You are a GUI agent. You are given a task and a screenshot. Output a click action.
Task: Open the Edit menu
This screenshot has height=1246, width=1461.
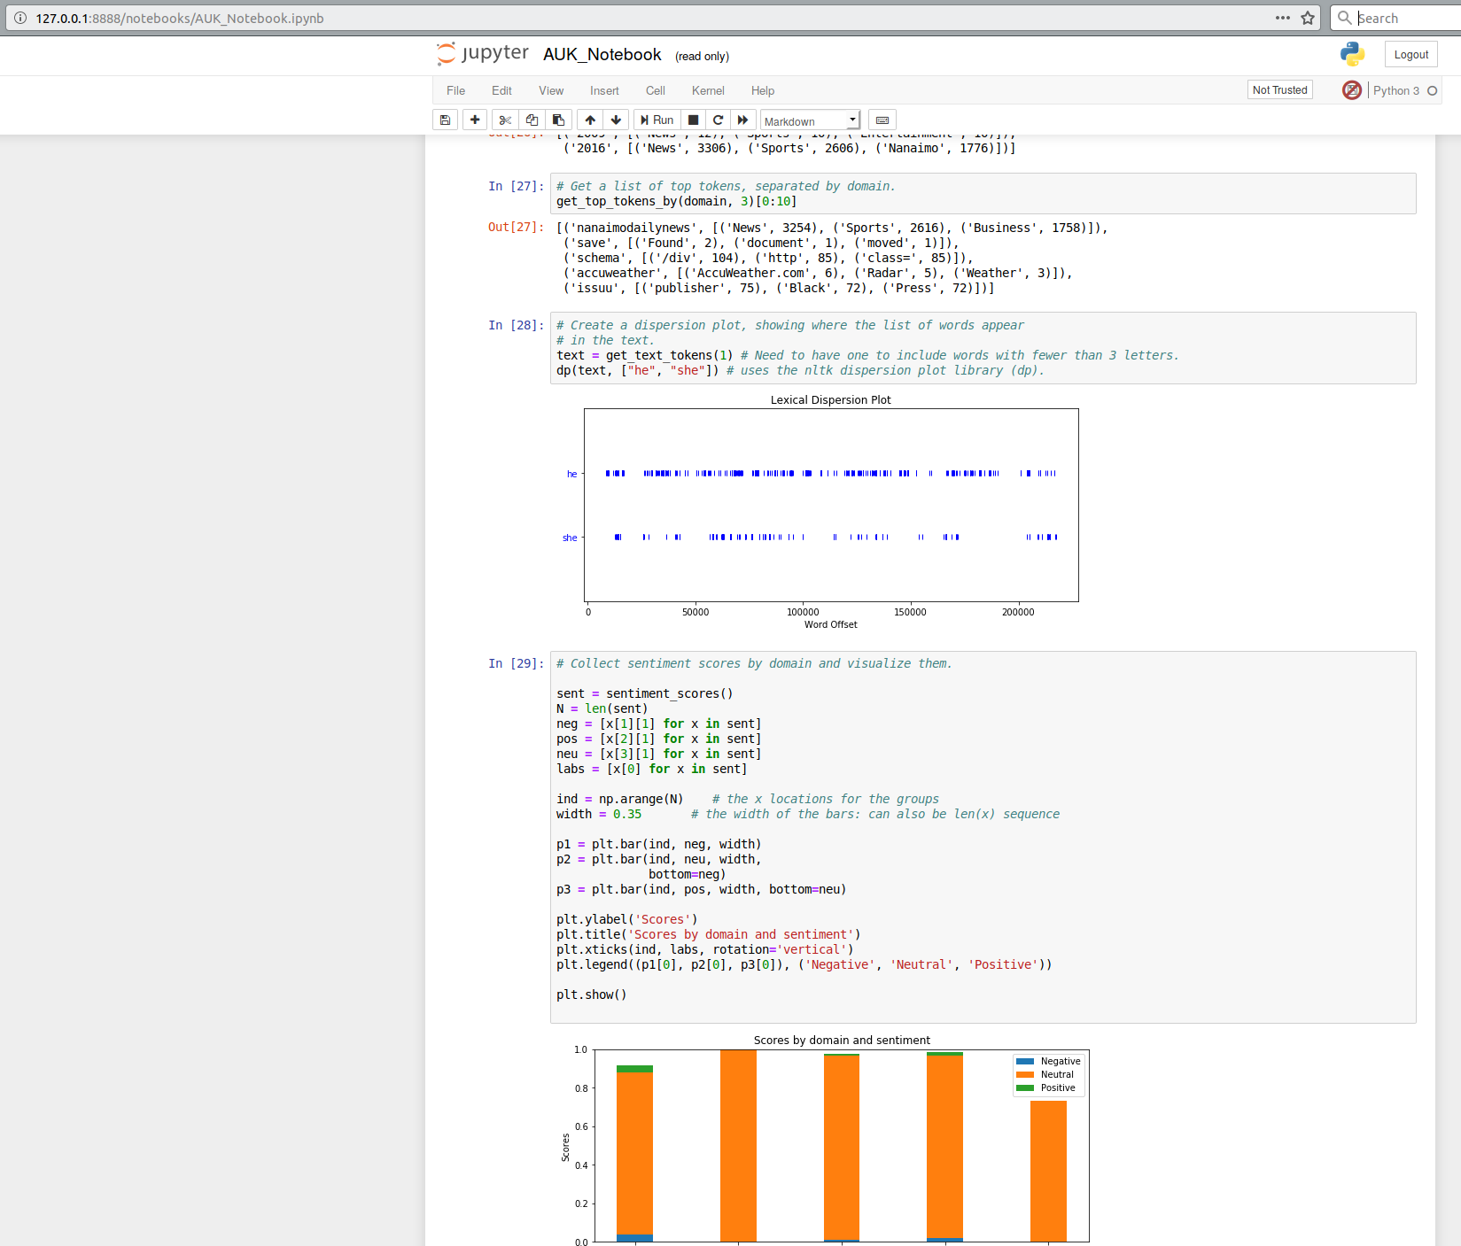(x=501, y=90)
